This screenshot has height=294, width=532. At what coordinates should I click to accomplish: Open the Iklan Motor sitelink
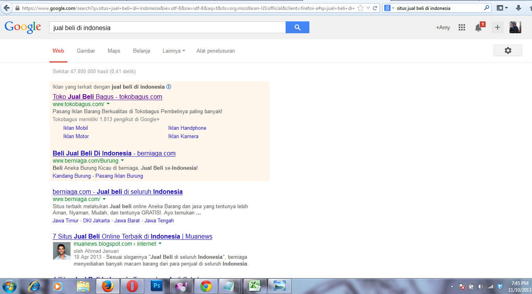tap(76, 136)
